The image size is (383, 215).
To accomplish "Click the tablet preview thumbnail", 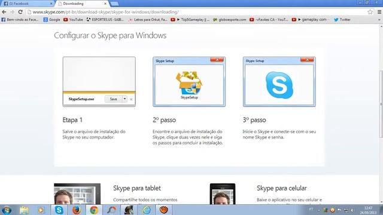I will click(77, 194).
